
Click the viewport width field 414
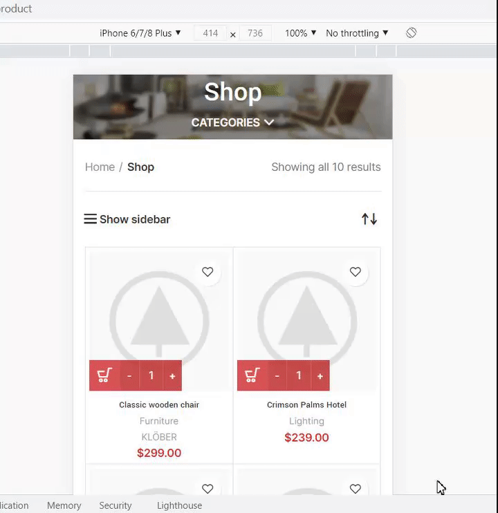(210, 33)
